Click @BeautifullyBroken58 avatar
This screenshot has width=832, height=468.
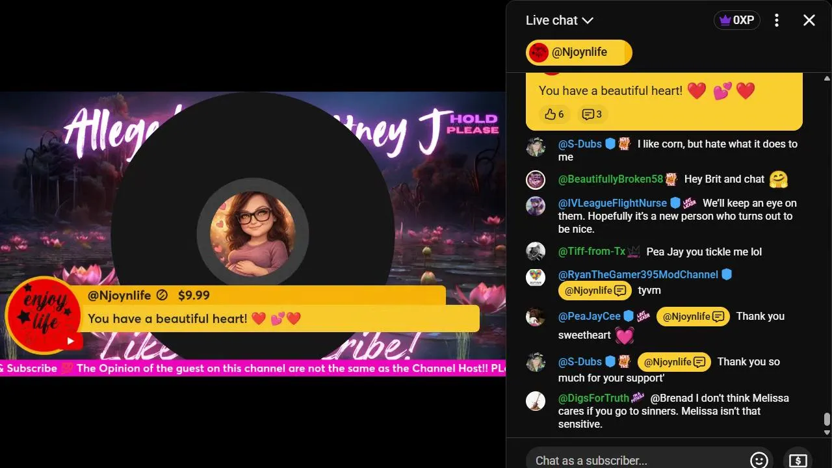point(536,180)
